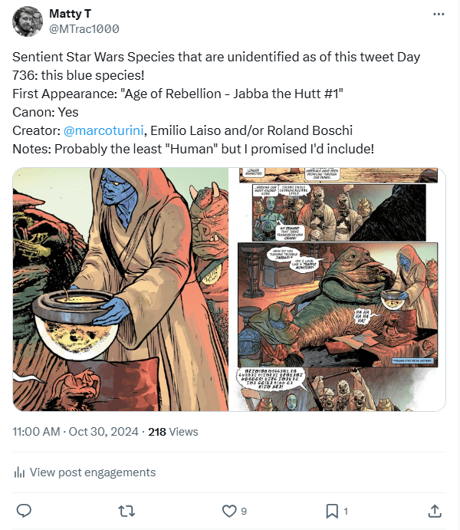Like the post with the heart icon

[x=228, y=510]
